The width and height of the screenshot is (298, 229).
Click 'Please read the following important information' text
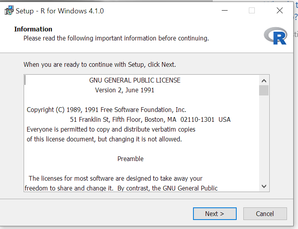[x=116, y=38]
